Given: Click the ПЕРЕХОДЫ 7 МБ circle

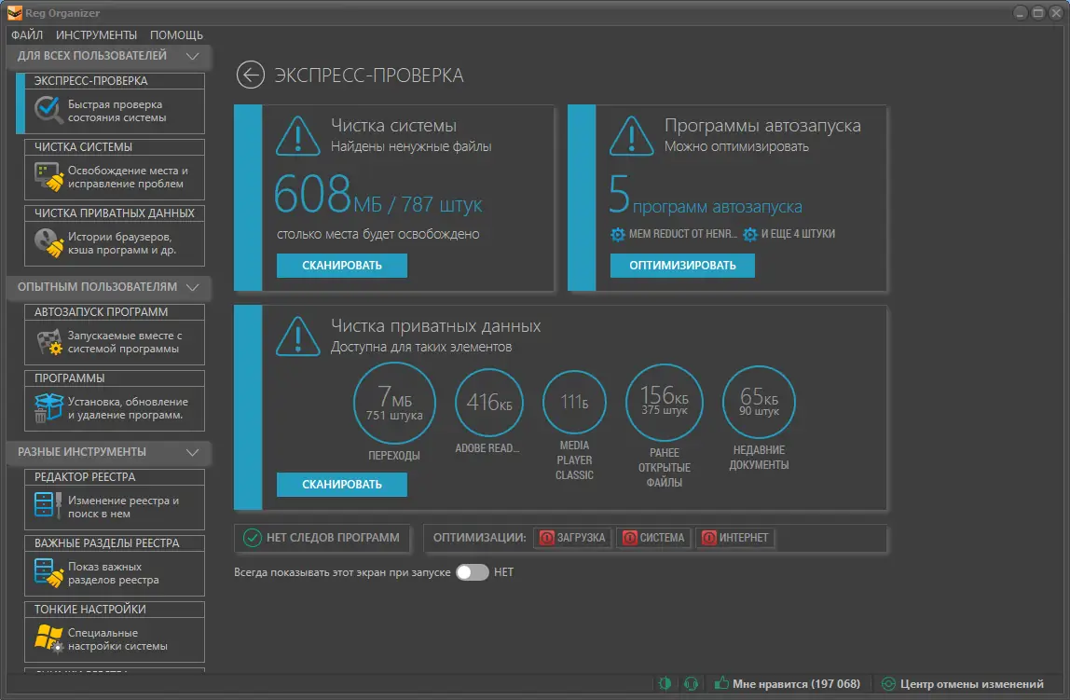Looking at the screenshot, I should 394,404.
